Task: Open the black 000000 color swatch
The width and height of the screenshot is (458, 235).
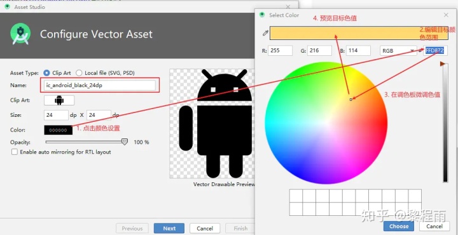Action: [x=58, y=130]
